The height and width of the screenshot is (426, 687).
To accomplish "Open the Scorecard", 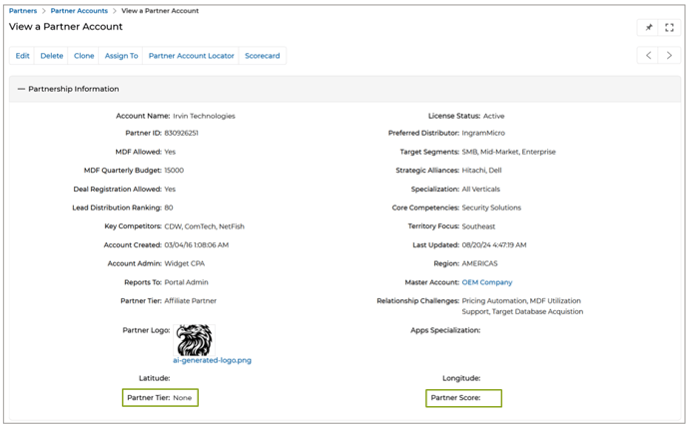I will (x=263, y=56).
